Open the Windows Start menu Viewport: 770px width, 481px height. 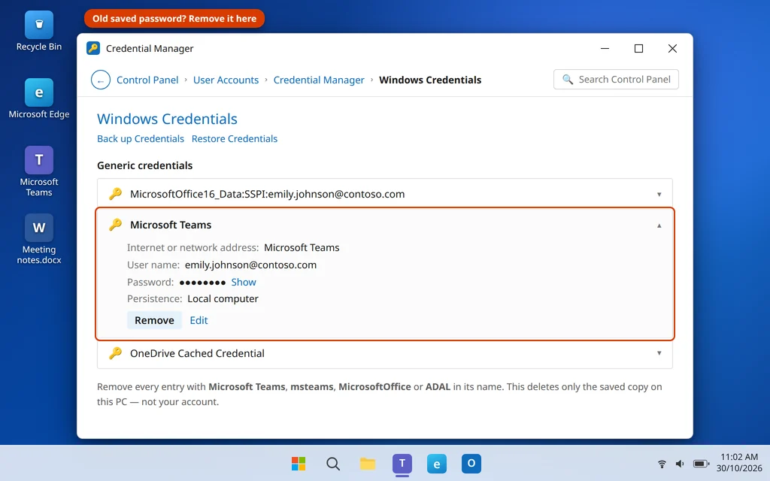[x=298, y=463]
